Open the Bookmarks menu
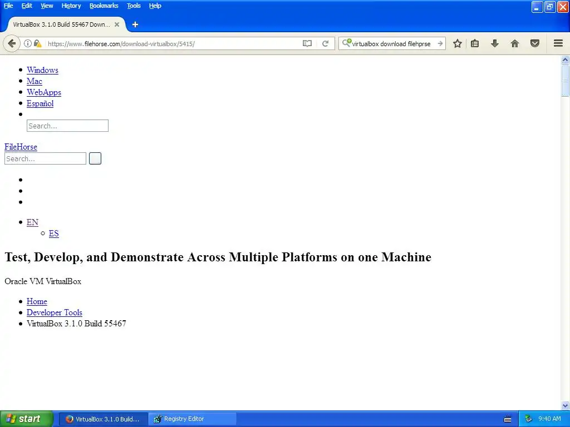This screenshot has height=427, width=570. pyautogui.click(x=104, y=6)
